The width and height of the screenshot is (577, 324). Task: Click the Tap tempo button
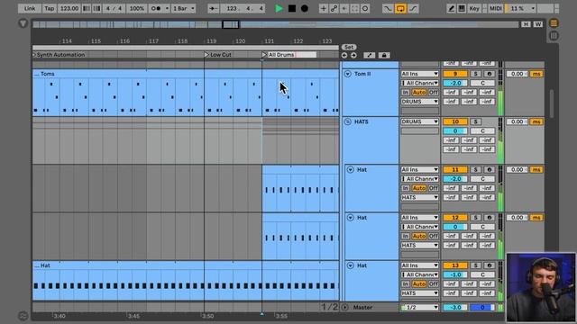pyautogui.click(x=50, y=8)
